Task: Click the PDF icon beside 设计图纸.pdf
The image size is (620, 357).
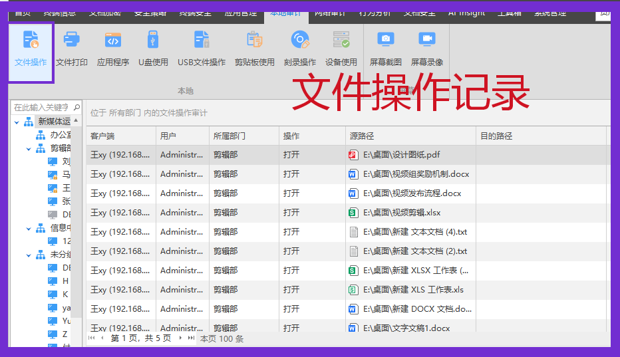Action: (353, 155)
